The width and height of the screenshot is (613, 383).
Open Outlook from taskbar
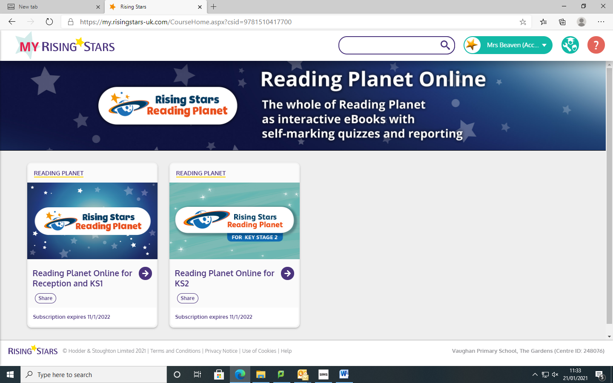click(303, 374)
